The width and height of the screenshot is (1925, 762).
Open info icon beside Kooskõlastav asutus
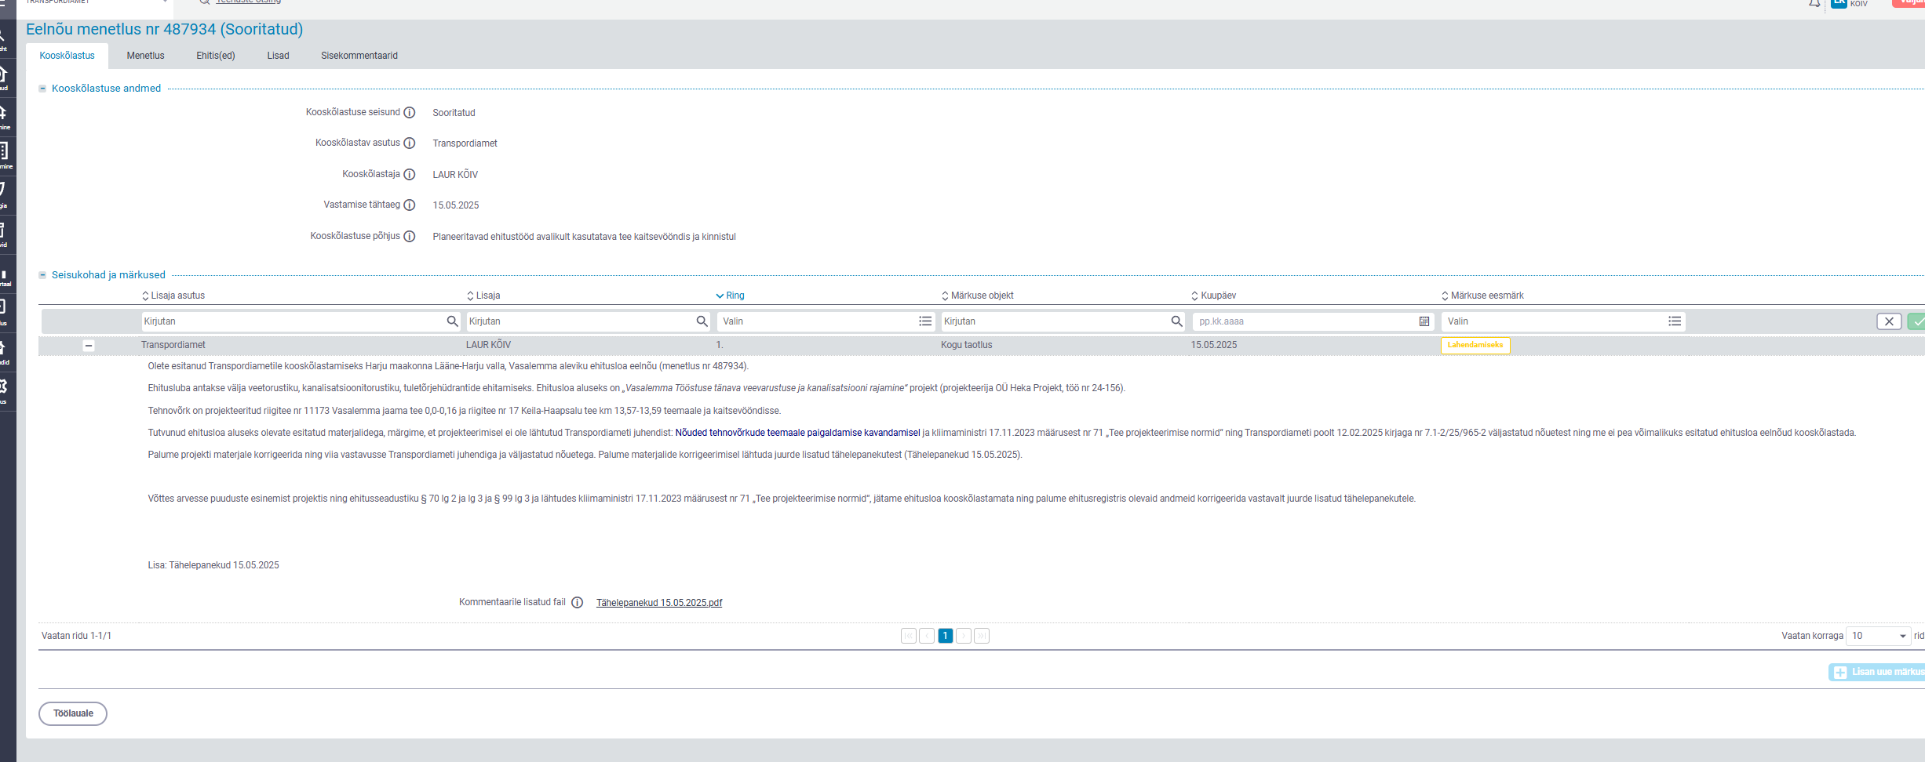[x=409, y=143]
